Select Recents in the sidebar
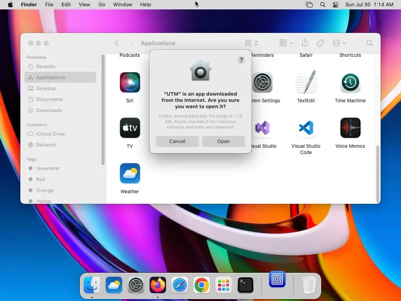The width and height of the screenshot is (401, 301). (x=60, y=66)
